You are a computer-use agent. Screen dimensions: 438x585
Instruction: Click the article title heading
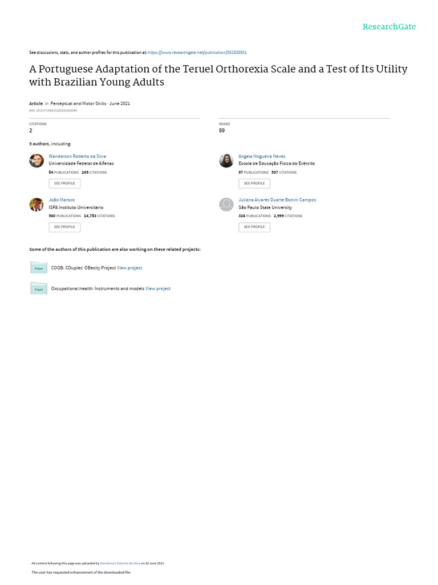(x=218, y=75)
